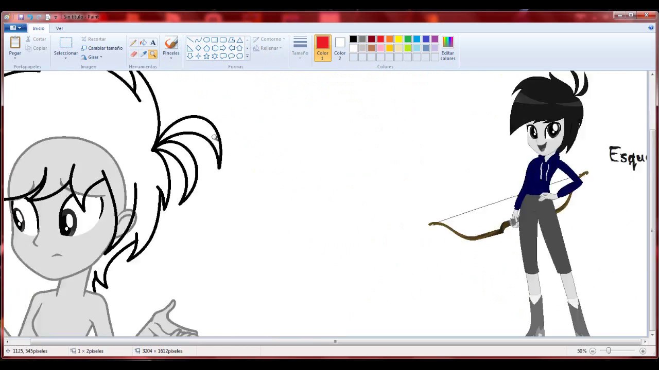Viewport: 659px width, 370px height.
Task: Select the Color picker eyedropper tool
Action: click(x=143, y=54)
